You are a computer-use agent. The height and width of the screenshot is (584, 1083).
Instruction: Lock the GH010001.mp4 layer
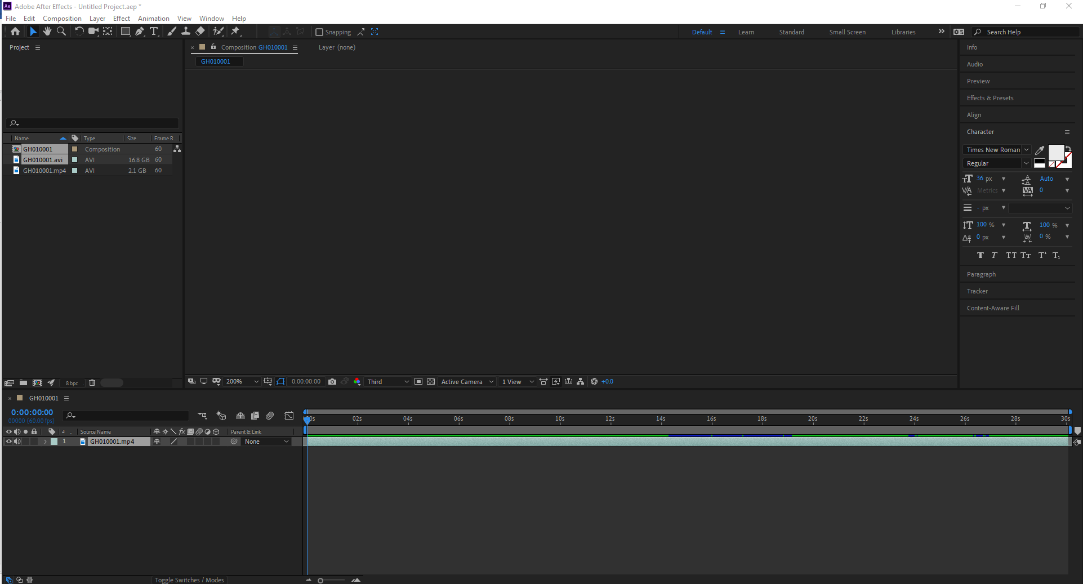pos(34,442)
